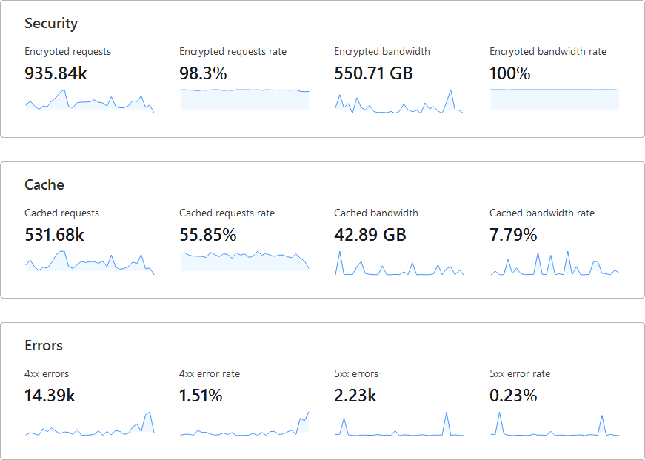645x460 pixels.
Task: Click the Cached bandwidth rate sparkline
Action: click(x=555, y=262)
